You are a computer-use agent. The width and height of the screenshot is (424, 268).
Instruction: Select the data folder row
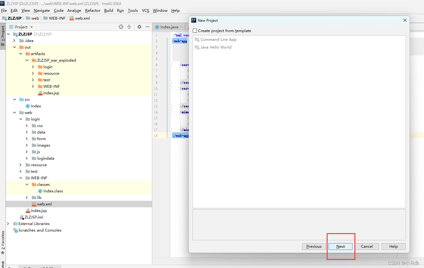click(x=79, y=132)
